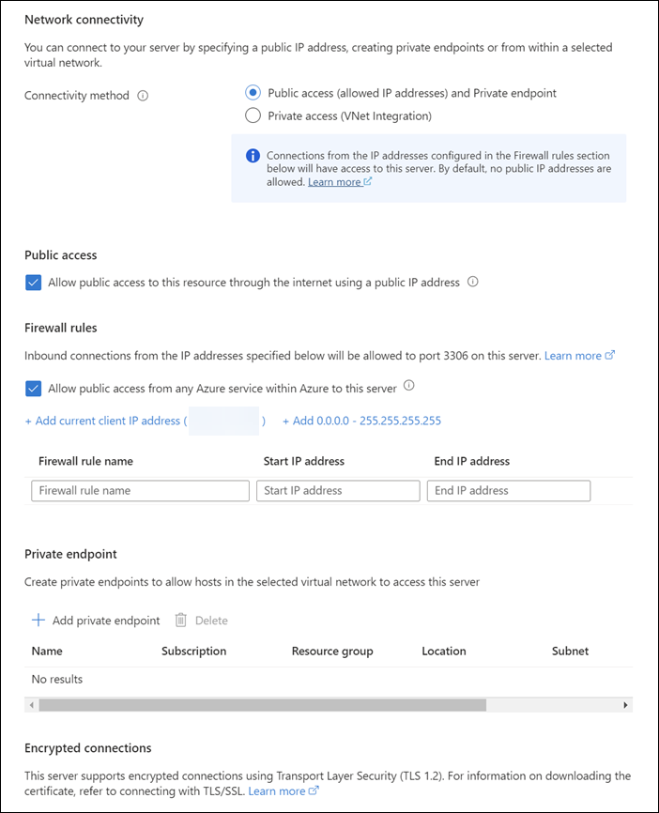Click the horizontal scrollbar under private endpoints
Viewport: 659px width, 813px height.
pyautogui.click(x=263, y=704)
